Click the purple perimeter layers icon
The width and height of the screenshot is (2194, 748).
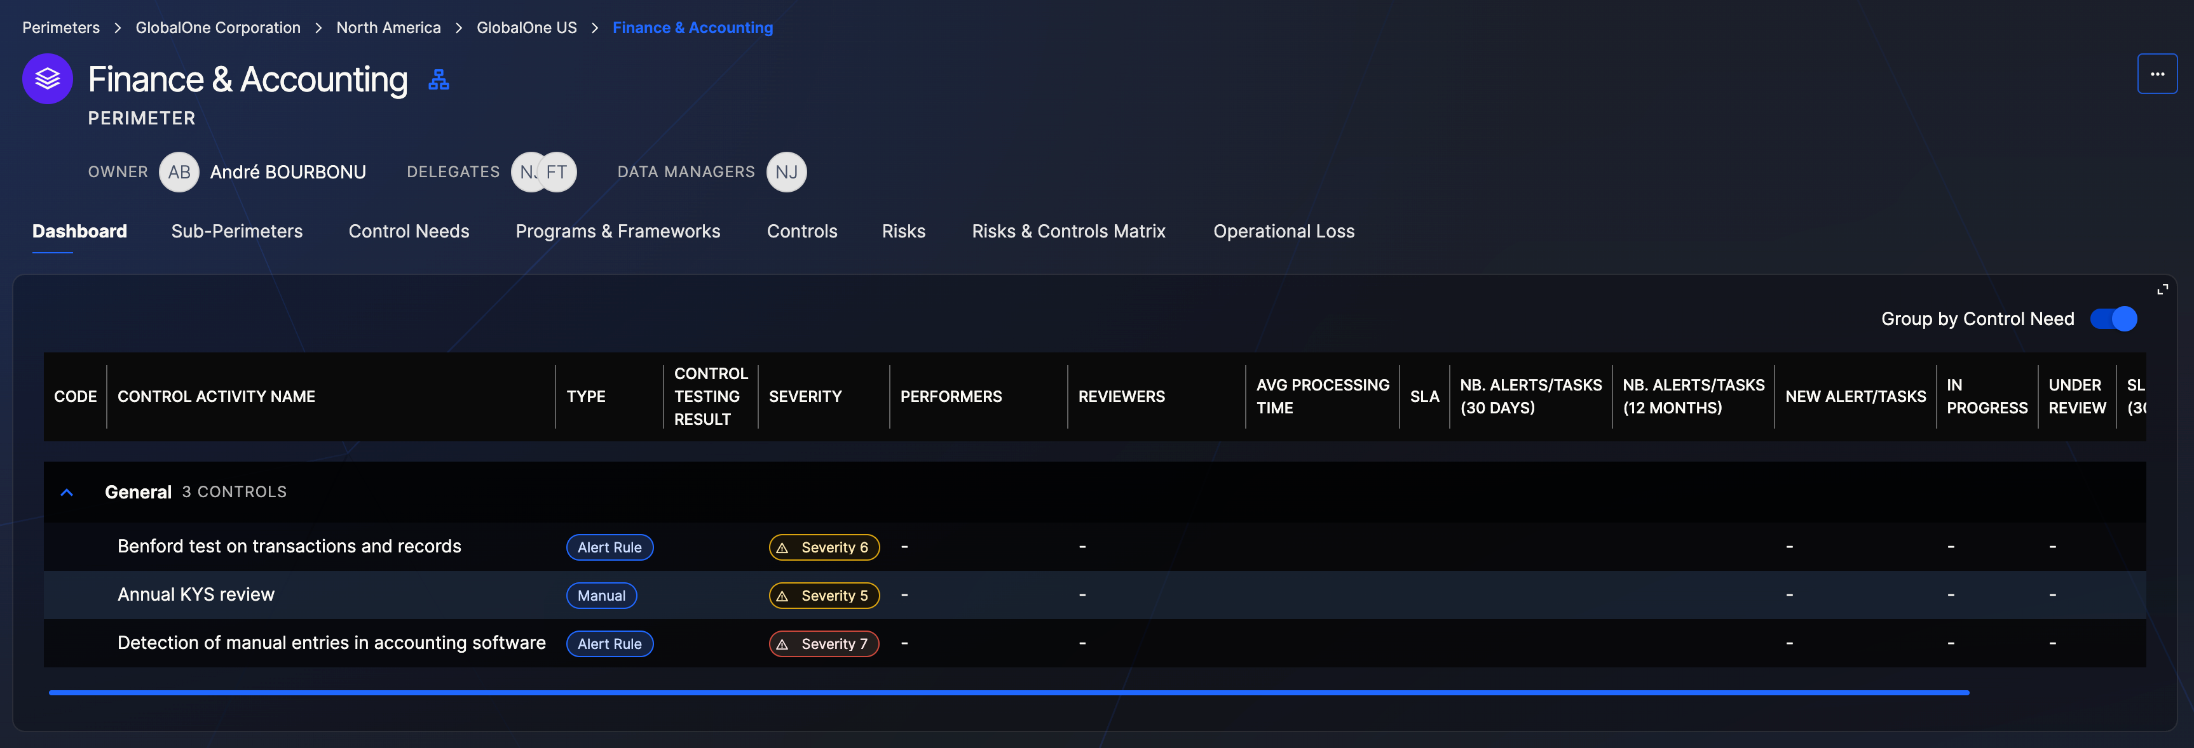[47, 78]
